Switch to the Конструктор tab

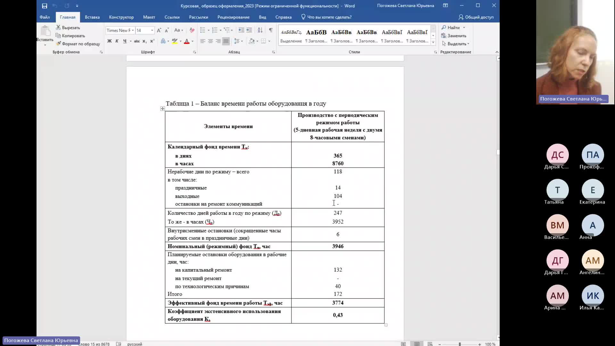click(121, 17)
